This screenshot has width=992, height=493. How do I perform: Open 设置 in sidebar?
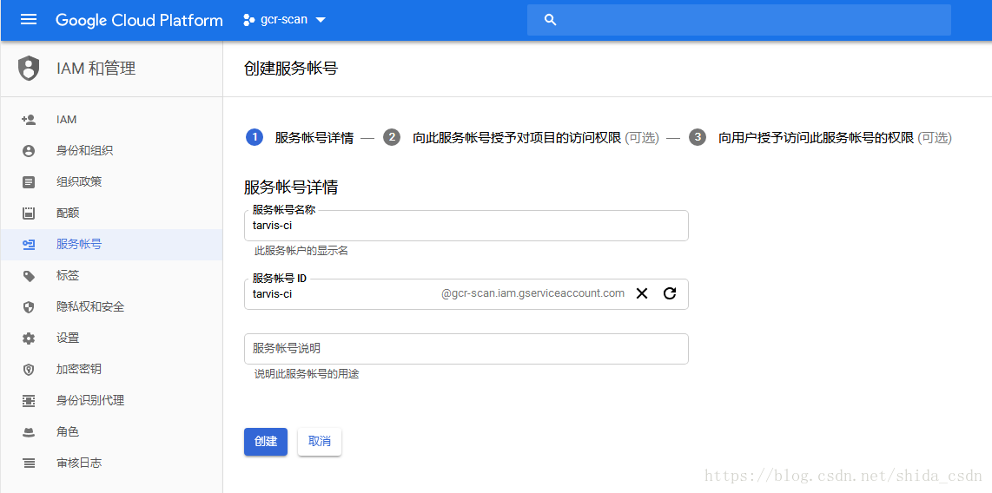(x=111, y=339)
